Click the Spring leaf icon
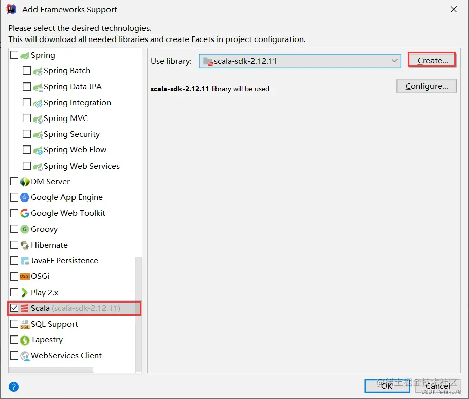 coord(25,55)
